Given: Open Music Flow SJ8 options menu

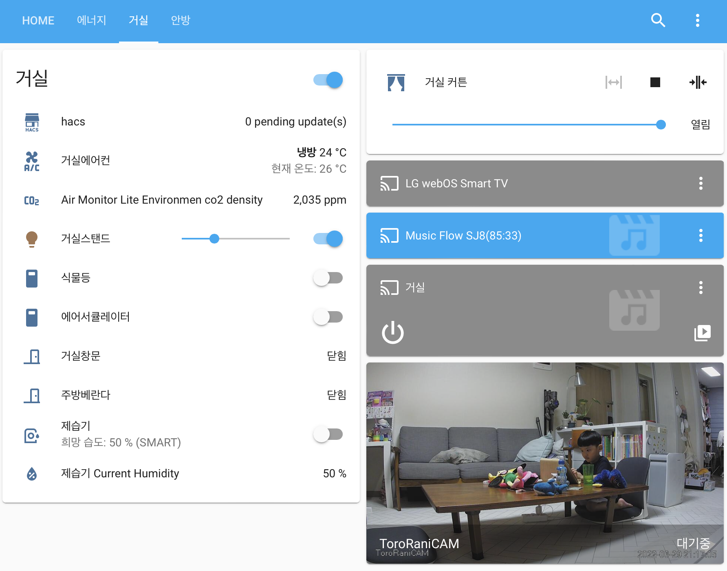Looking at the screenshot, I should (701, 235).
